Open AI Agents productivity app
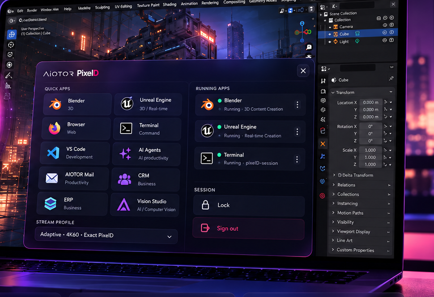 [x=146, y=154]
